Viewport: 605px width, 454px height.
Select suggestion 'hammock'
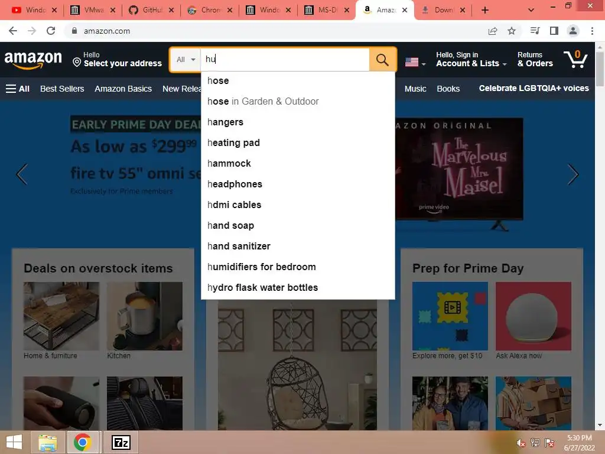coord(298,163)
